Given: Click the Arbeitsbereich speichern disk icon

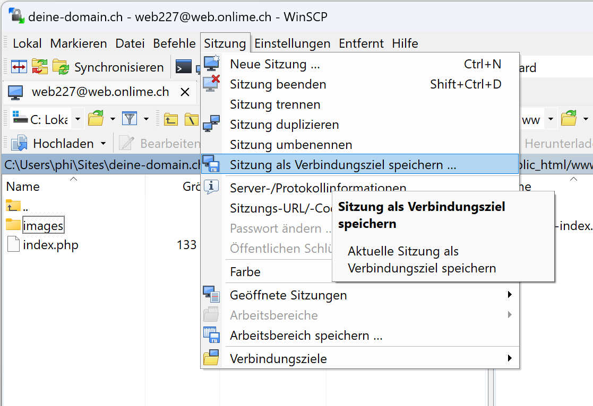Looking at the screenshot, I should point(211,334).
